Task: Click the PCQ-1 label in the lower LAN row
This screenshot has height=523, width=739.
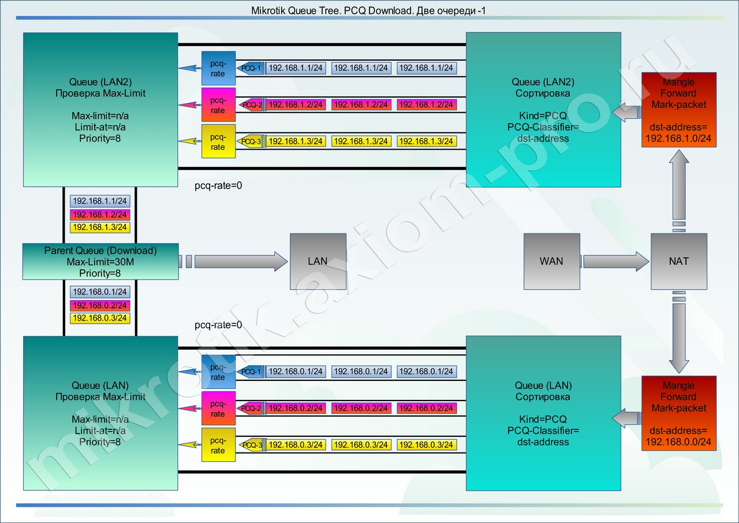Action: click(x=251, y=372)
